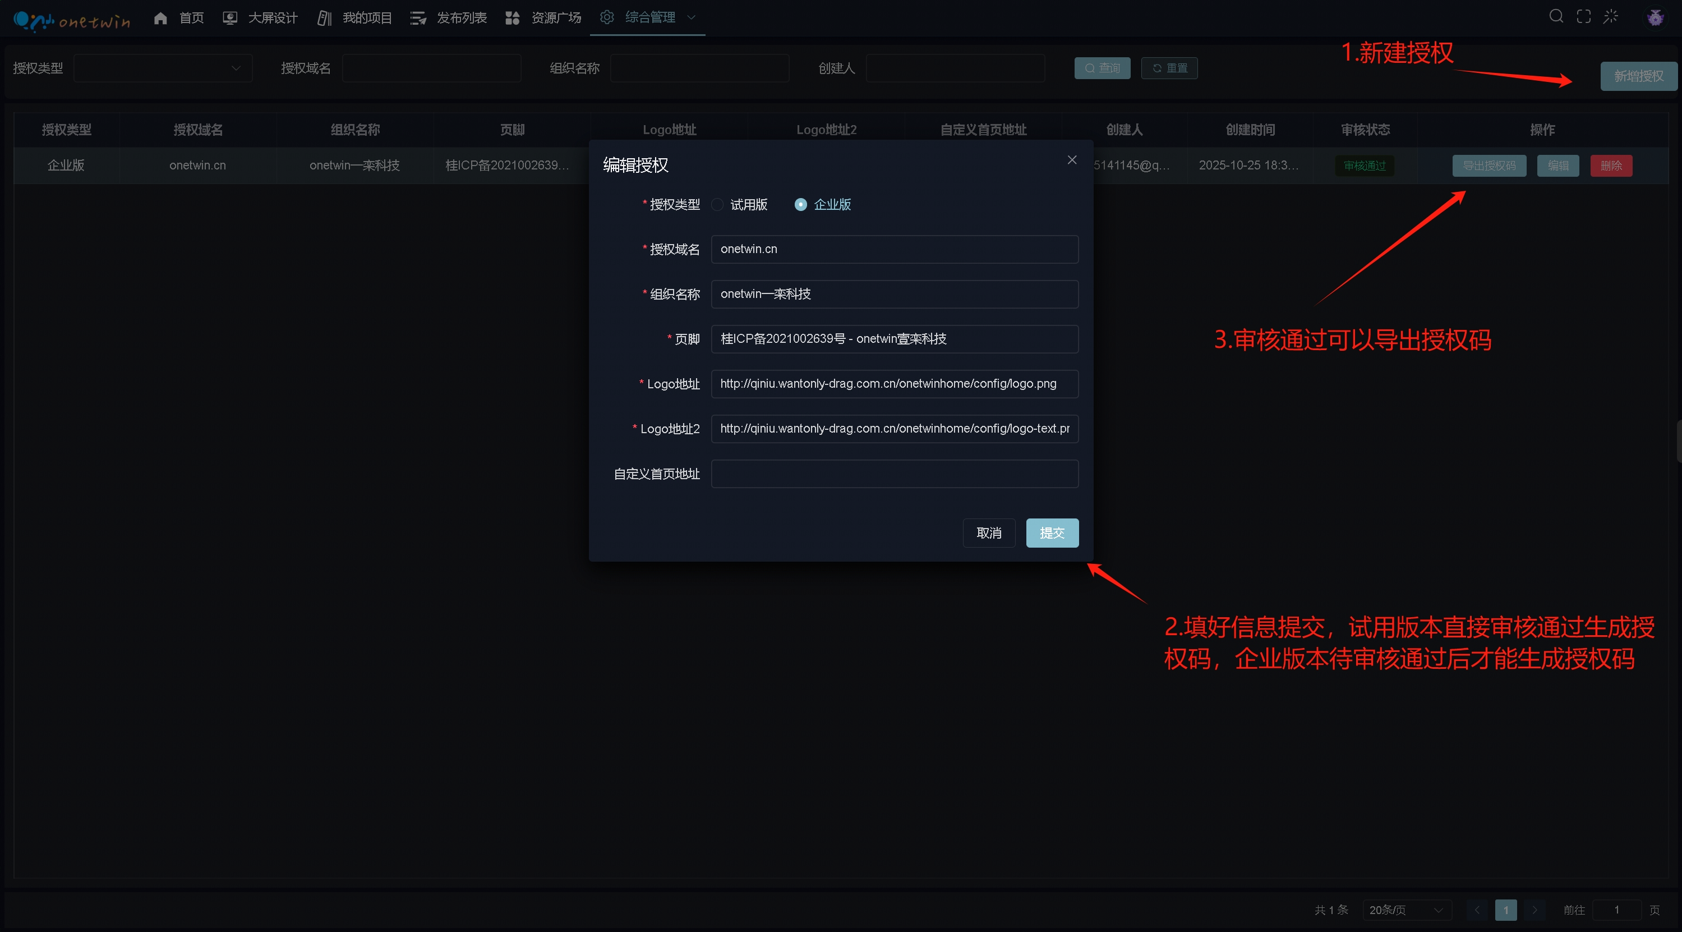The image size is (1682, 932).
Task: Click the 大屏设计 monitor icon
Action: pyautogui.click(x=230, y=17)
